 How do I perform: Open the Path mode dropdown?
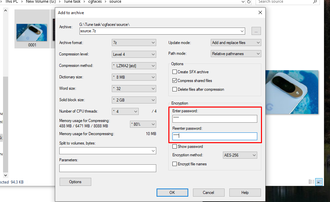(x=236, y=53)
